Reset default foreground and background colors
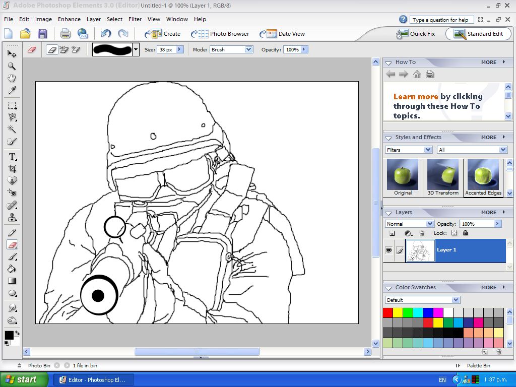516x387 pixels. [7, 343]
